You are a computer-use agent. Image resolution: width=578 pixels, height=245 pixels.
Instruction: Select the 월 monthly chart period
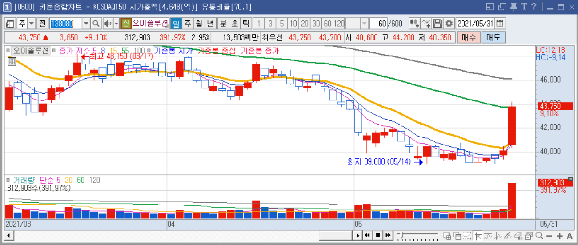pyautogui.click(x=198, y=24)
